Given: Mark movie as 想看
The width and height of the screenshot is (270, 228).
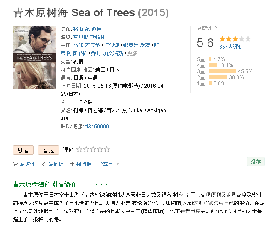Looking at the screenshot, I should (23, 150).
